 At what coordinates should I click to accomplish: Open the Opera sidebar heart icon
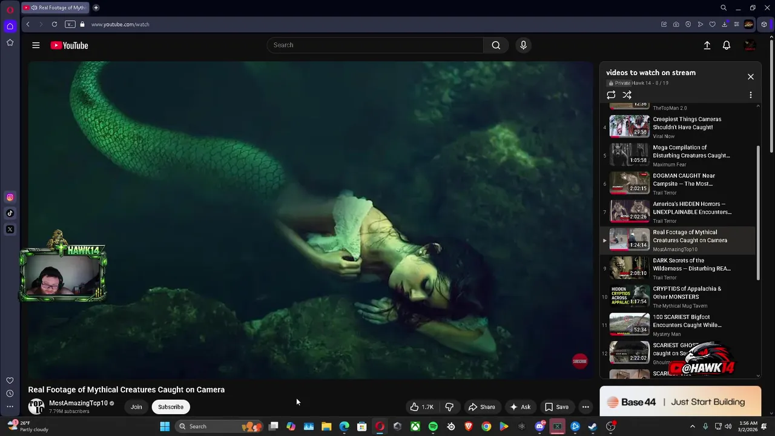(x=10, y=380)
